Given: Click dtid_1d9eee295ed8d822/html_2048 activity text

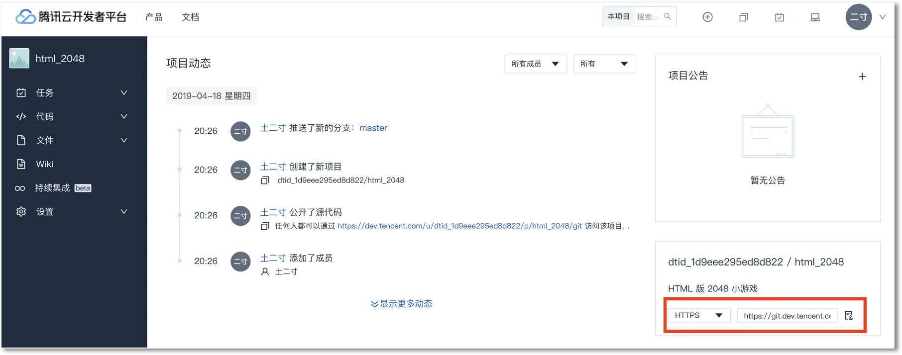Looking at the screenshot, I should coord(341,180).
